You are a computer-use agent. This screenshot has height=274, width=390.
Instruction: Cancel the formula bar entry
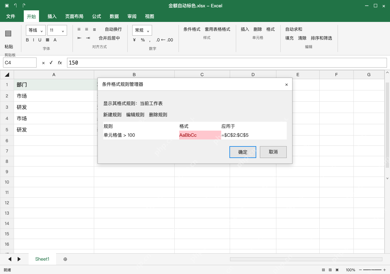(x=43, y=63)
